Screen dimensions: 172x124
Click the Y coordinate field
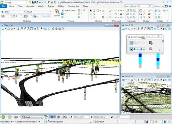pyautogui.click(x=101, y=117)
